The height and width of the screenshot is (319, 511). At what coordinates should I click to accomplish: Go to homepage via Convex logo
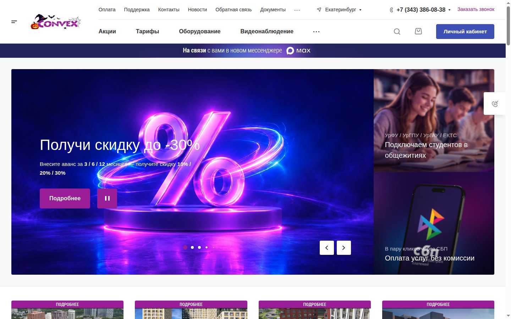tap(56, 22)
